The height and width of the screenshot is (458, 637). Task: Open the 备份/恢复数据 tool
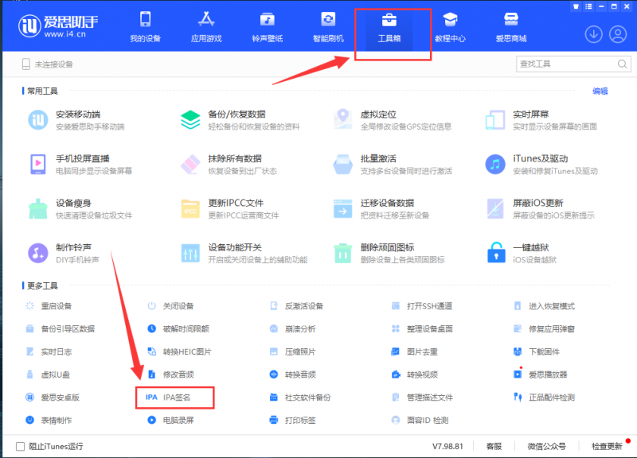pyautogui.click(x=240, y=120)
